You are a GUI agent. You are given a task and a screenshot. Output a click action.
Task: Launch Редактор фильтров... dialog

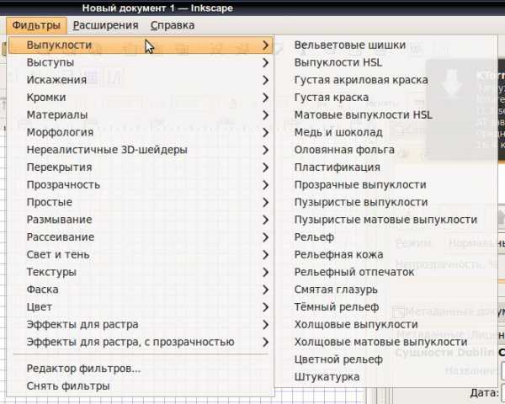pyautogui.click(x=141, y=369)
